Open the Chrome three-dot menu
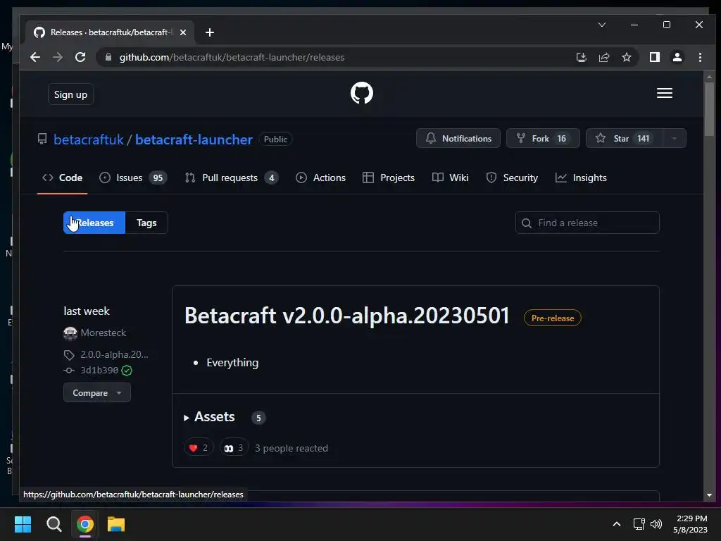The height and width of the screenshot is (541, 721). (x=700, y=57)
